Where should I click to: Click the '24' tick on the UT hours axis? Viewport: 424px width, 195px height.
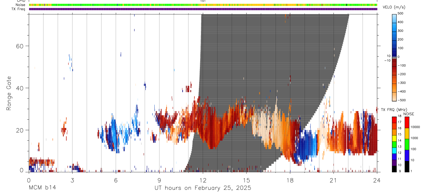tap(377, 180)
